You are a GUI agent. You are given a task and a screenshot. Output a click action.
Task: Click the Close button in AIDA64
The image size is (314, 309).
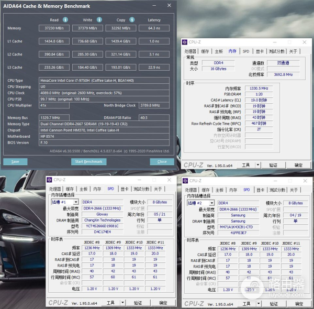tap(162, 161)
